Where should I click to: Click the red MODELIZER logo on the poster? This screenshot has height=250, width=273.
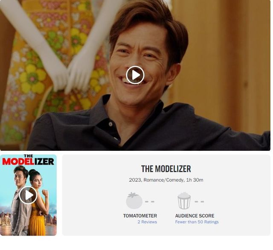coord(28,162)
